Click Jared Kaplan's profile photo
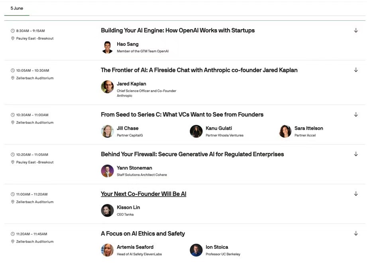The image size is (367, 263). 108,87
